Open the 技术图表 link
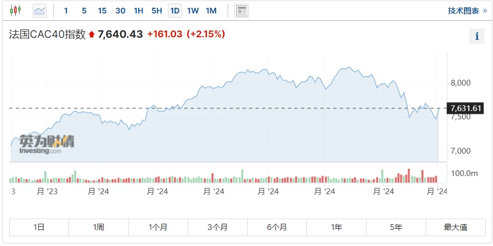This screenshot has width=493, height=246. [x=463, y=11]
